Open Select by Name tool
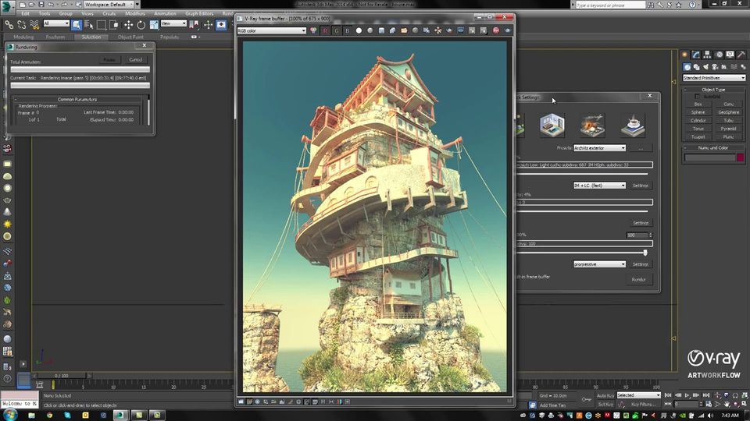Screen dimensions: 750x421 coord(89,24)
